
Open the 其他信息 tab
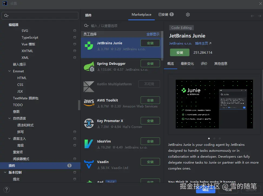pos(221,64)
